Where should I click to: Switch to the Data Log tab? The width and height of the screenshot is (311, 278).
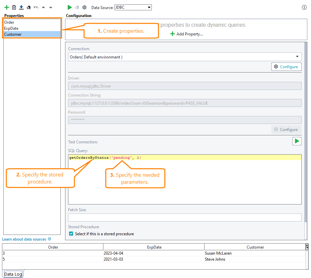[x=13, y=274]
